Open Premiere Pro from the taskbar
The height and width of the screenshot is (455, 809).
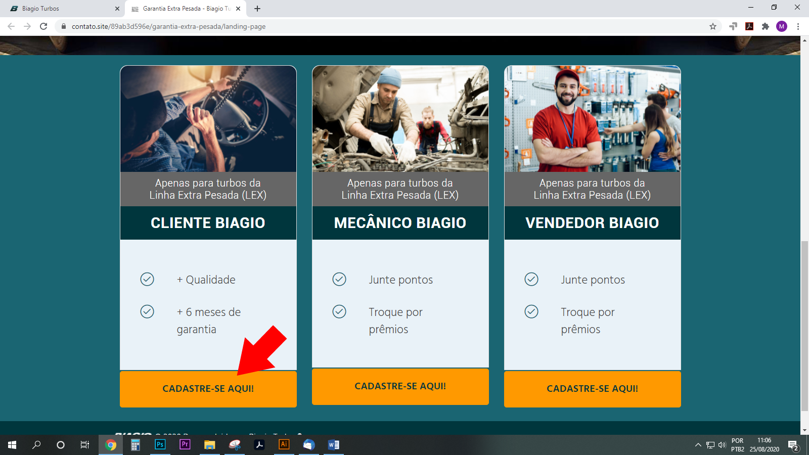click(x=185, y=445)
